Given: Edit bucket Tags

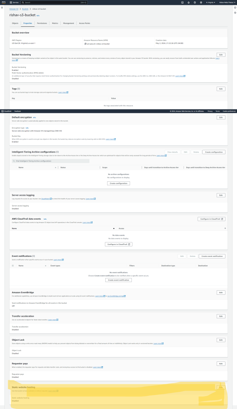Looking at the screenshot, I should pyautogui.click(x=221, y=89).
